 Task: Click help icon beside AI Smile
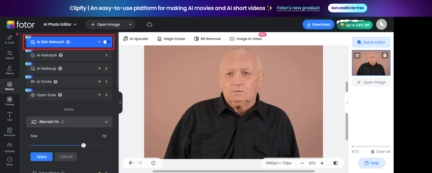pos(55,82)
